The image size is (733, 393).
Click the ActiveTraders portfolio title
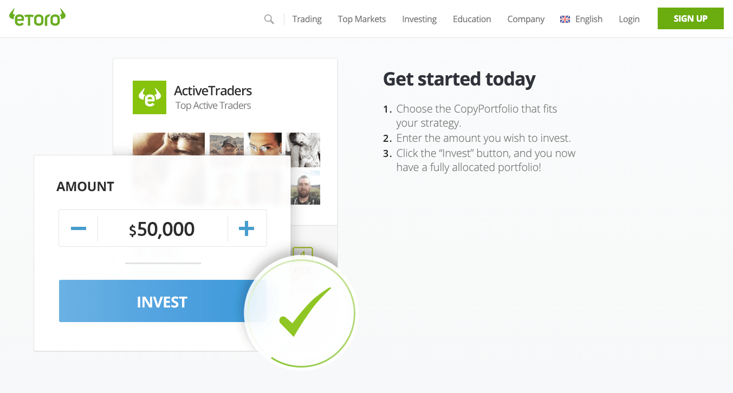[213, 90]
